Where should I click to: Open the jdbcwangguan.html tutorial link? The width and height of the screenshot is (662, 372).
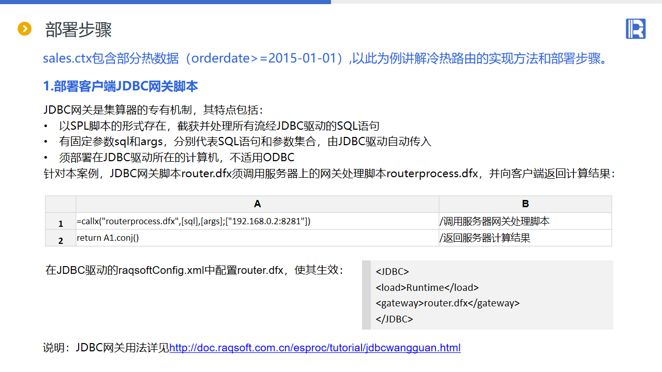pos(315,348)
